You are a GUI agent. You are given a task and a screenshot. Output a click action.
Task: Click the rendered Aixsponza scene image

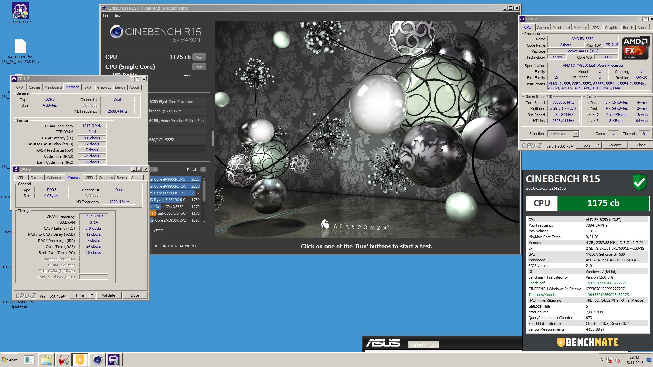pyautogui.click(x=367, y=129)
